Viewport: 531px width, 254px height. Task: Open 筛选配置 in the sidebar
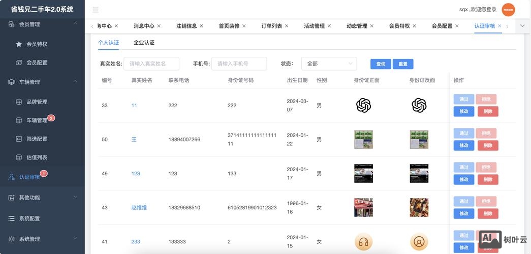pos(37,139)
